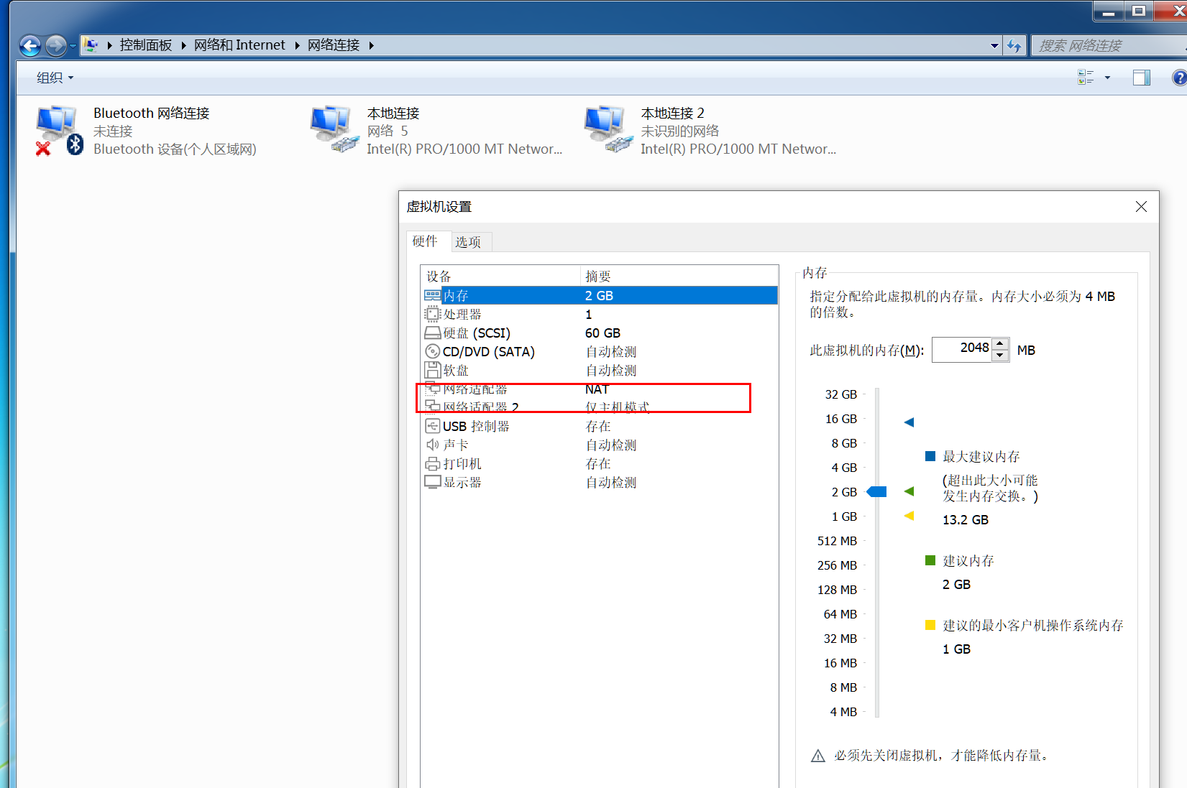Viewport: 1187px width, 788px height.
Task: Select the 打印机 row
Action: tap(600, 463)
